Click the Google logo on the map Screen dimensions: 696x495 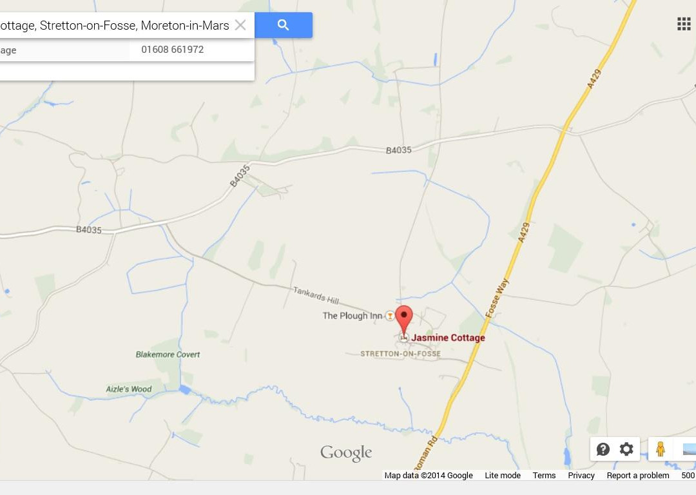346,453
